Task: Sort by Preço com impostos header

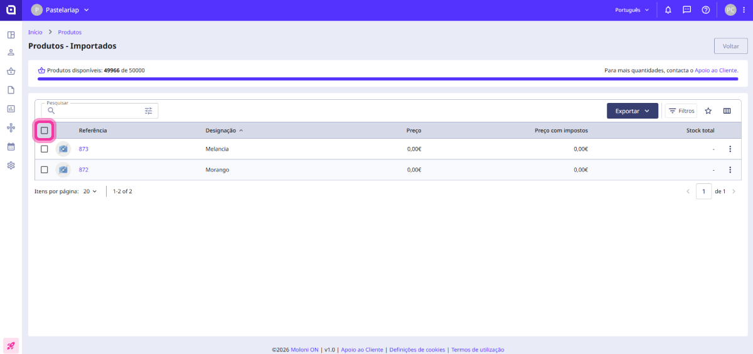Action: pos(561,131)
